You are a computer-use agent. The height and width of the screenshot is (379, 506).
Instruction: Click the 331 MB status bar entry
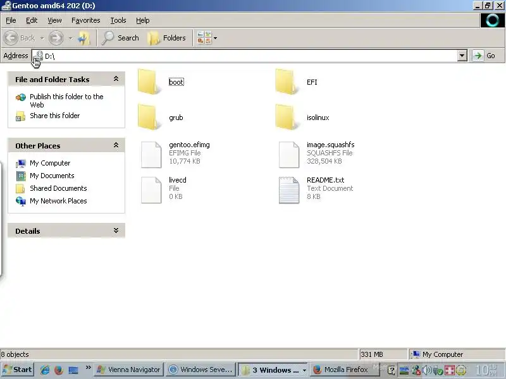click(x=372, y=354)
